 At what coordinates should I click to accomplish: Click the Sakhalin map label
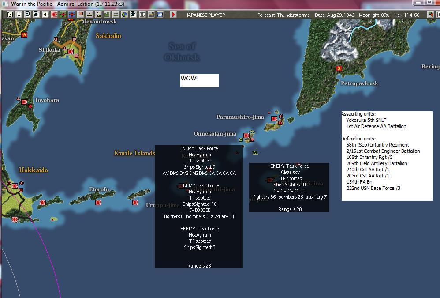click(x=108, y=36)
